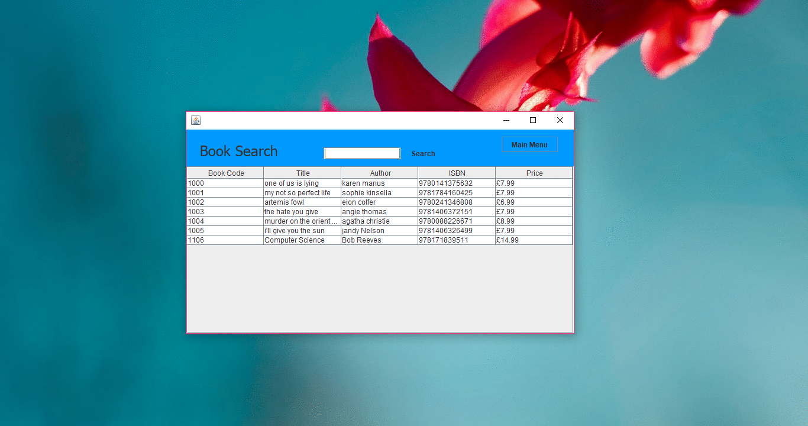Click the £6.99 price cell
Screen dimensions: 808x426
tap(534, 202)
